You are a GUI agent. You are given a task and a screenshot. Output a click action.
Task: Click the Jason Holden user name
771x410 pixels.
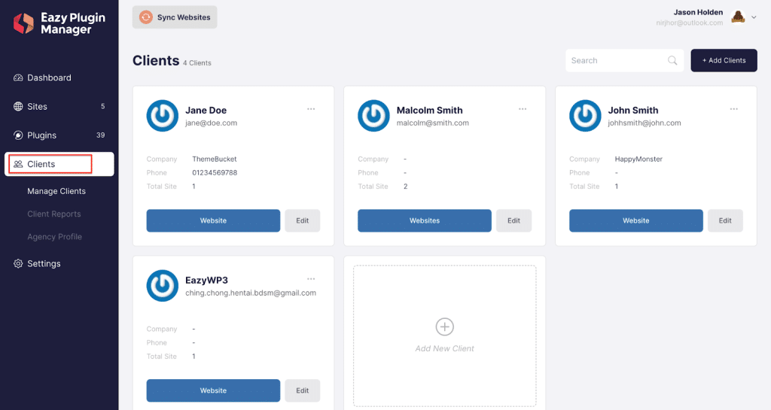(x=698, y=12)
